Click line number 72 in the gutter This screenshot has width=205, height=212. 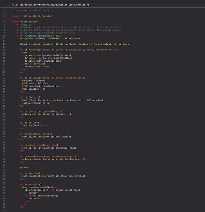pyautogui.click(x=4, y=210)
